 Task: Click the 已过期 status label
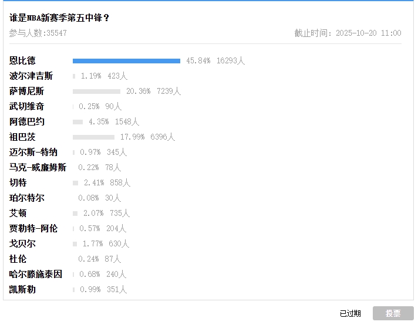(350, 314)
